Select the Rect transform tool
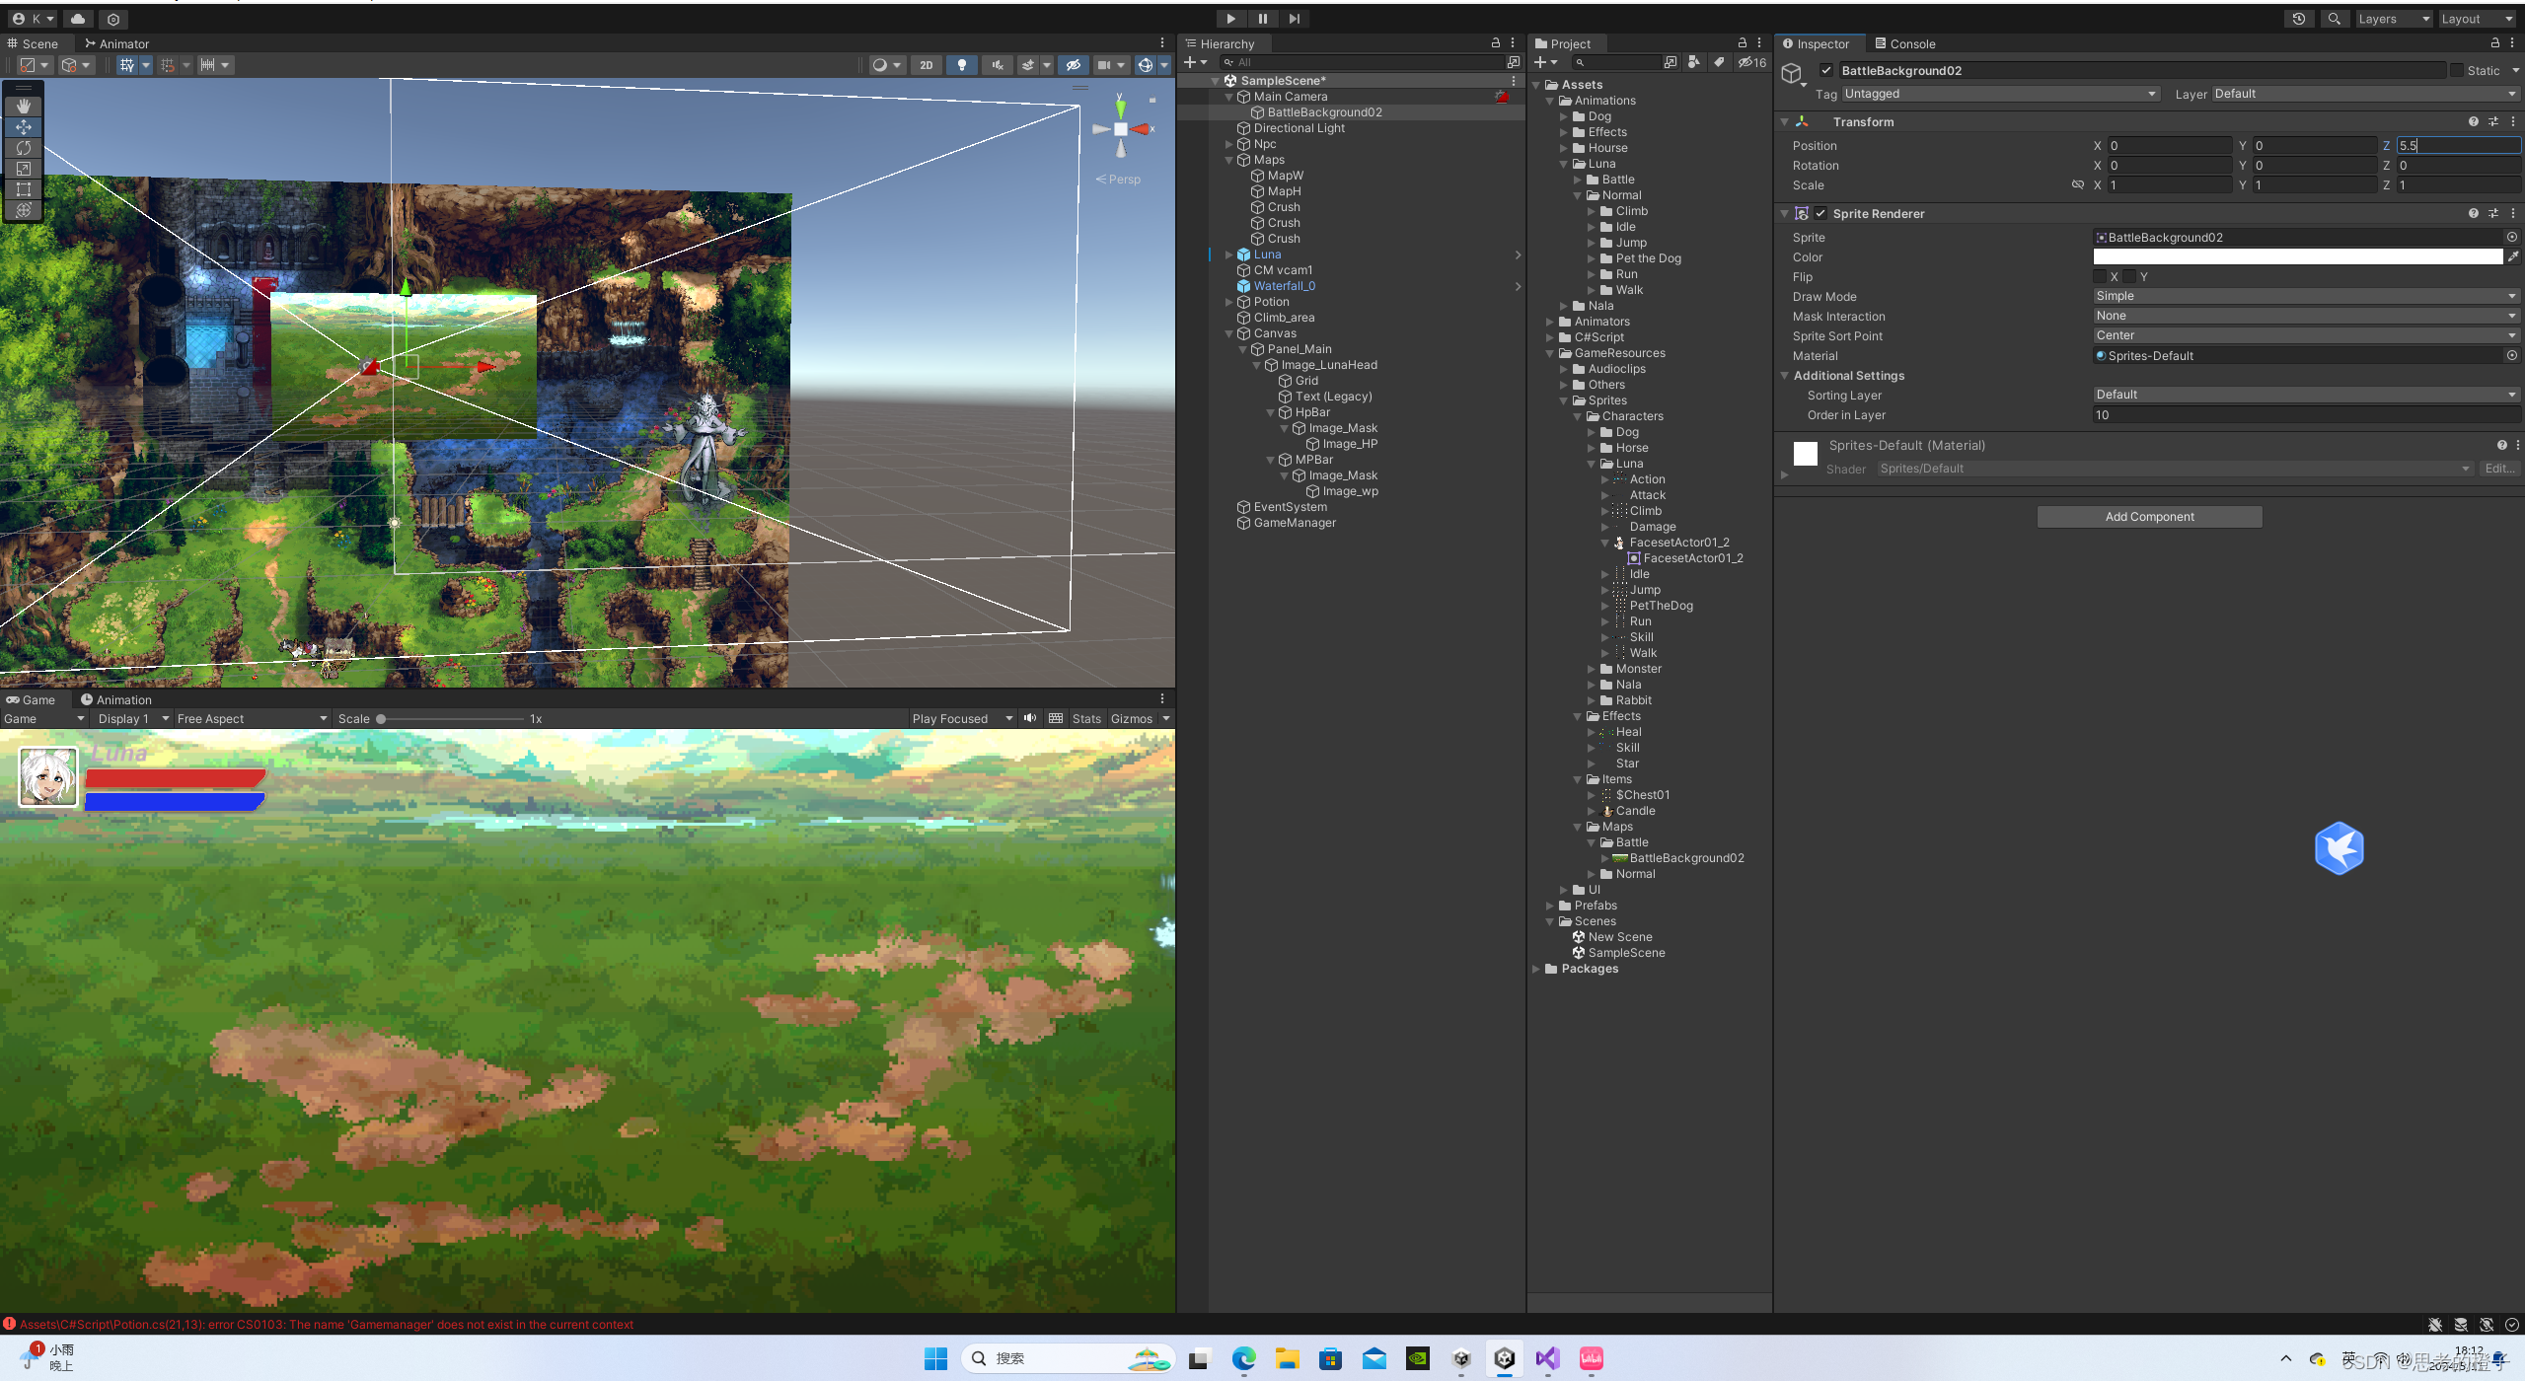Image resolution: width=2525 pixels, height=1381 pixels. 24,189
